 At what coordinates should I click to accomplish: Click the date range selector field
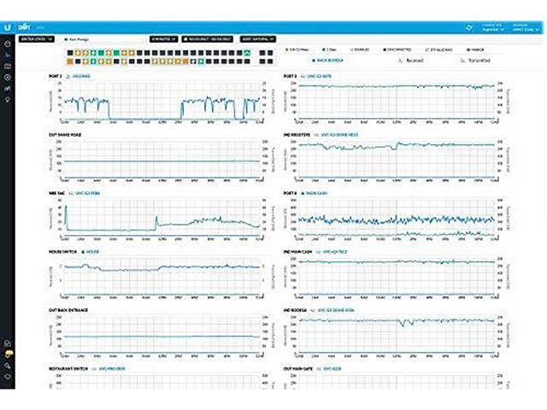[209, 38]
